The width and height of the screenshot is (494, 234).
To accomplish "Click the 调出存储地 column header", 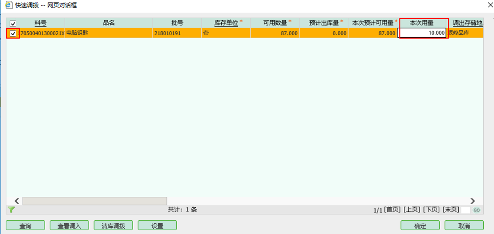I will pyautogui.click(x=467, y=23).
